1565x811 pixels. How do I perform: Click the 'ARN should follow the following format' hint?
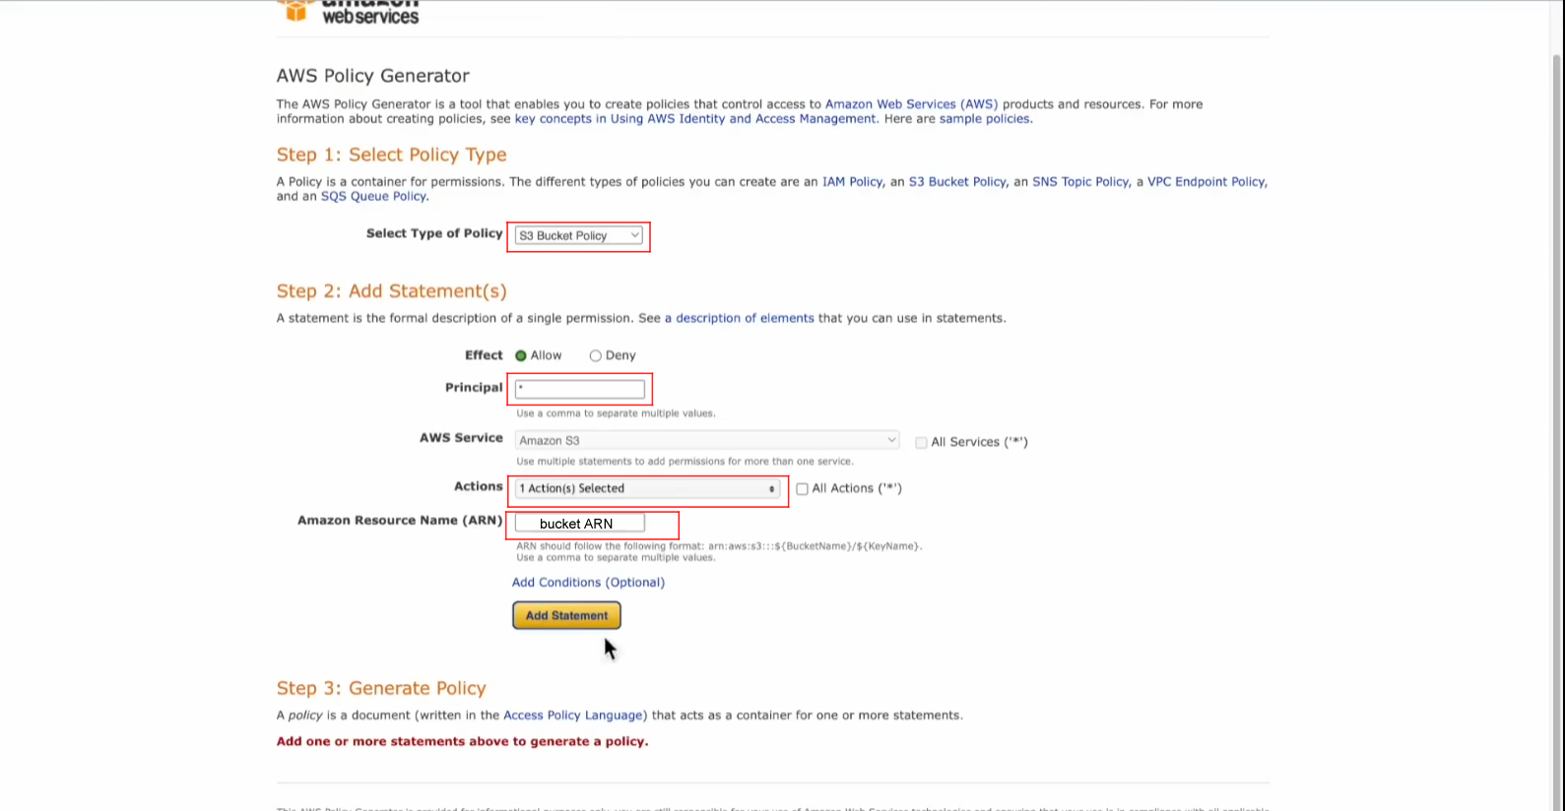719,546
